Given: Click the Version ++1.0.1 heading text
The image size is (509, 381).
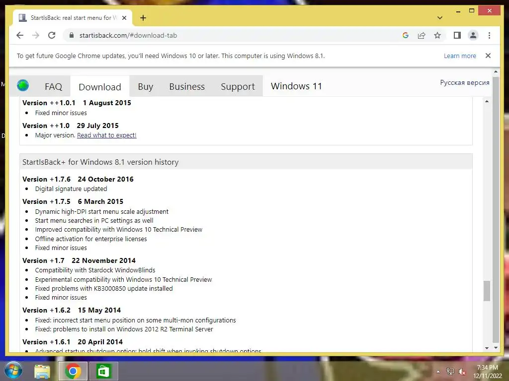Looking at the screenshot, I should point(77,103).
